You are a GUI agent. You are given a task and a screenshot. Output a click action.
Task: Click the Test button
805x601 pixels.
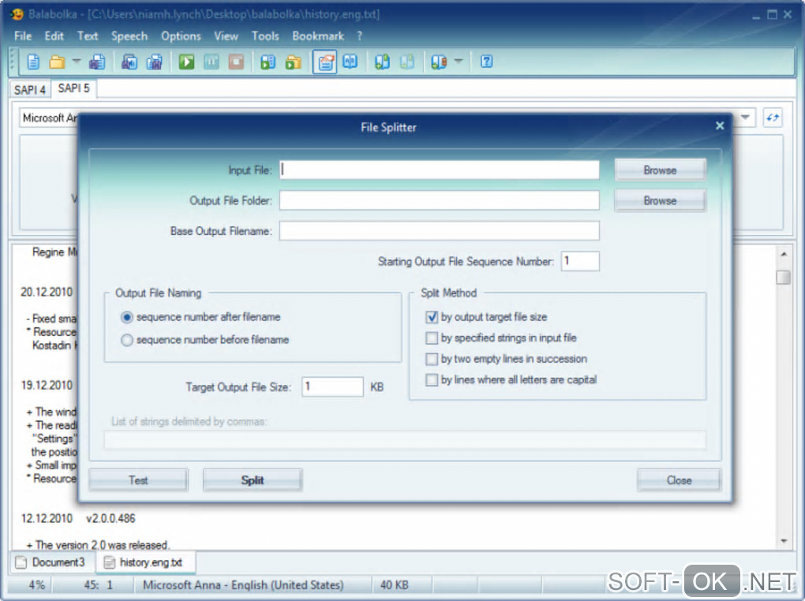138,480
